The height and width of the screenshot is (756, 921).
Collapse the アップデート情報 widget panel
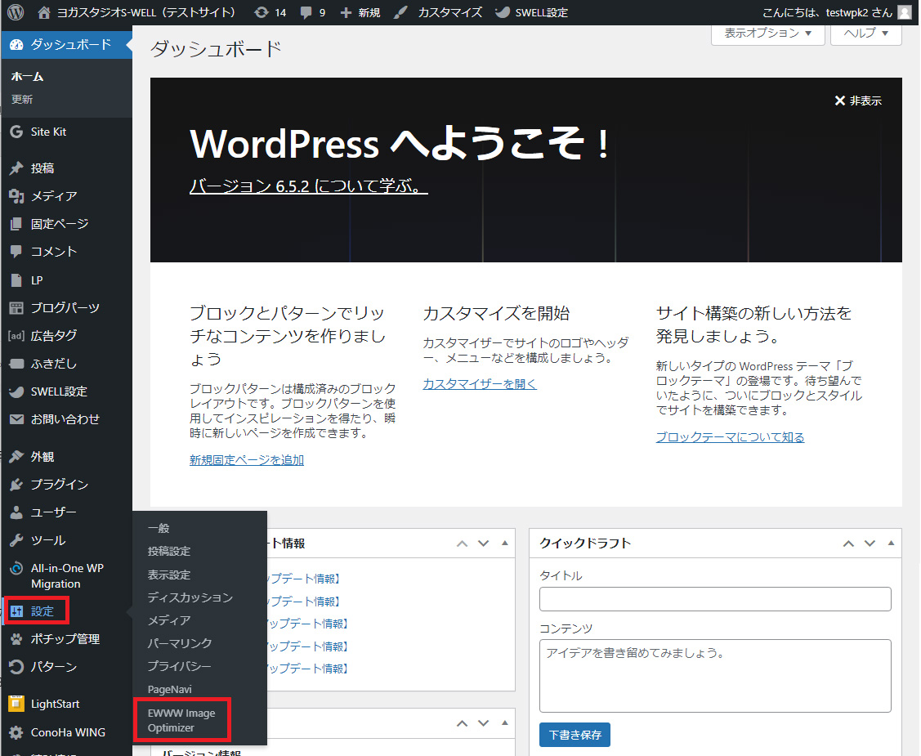pyautogui.click(x=504, y=544)
